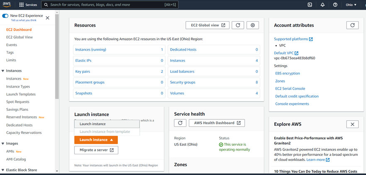The image size is (366, 175).
Task: Click the Default VPC external link icon
Action: pyautogui.click(x=296, y=53)
